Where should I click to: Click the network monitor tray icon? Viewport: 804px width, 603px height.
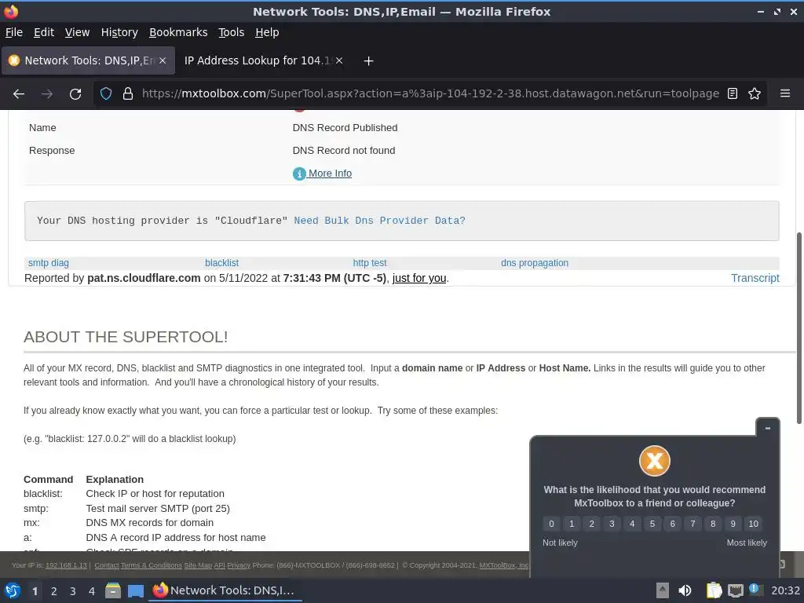click(x=736, y=590)
